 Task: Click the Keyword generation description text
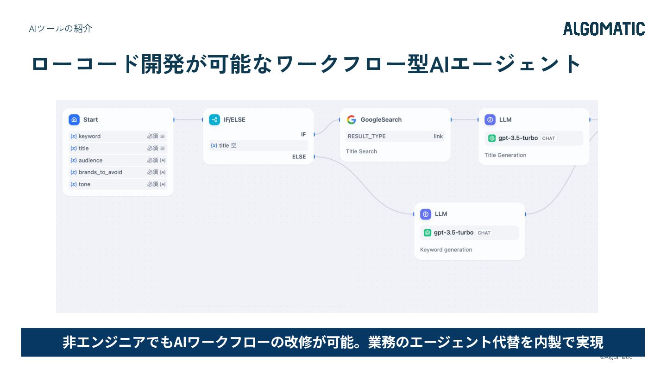point(446,250)
